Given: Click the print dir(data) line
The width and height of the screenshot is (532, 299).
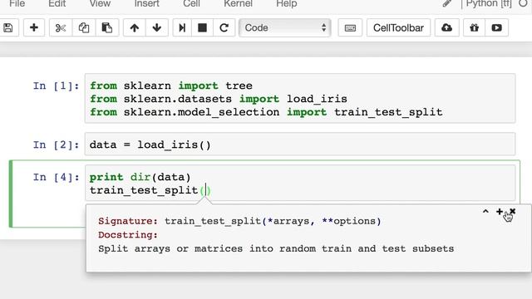Looking at the screenshot, I should point(140,177).
